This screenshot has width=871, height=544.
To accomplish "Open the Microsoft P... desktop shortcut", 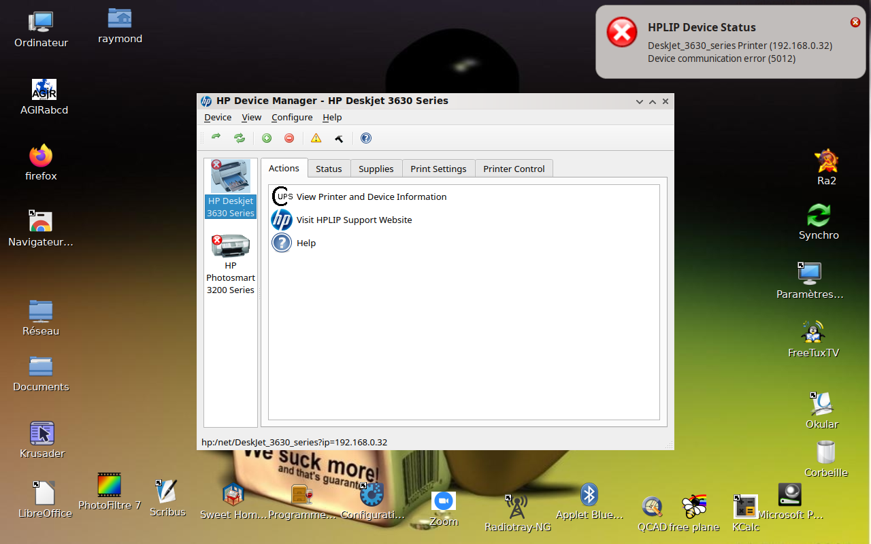I will click(x=791, y=502).
